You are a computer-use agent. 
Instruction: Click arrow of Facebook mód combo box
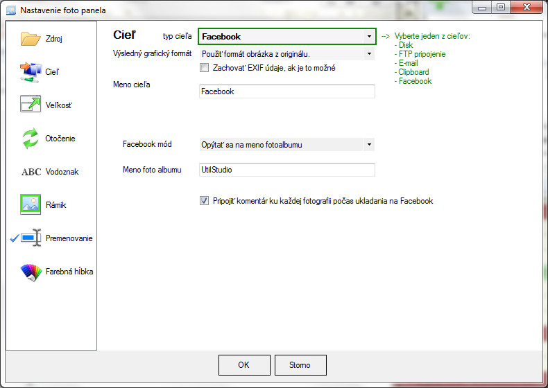tap(369, 145)
